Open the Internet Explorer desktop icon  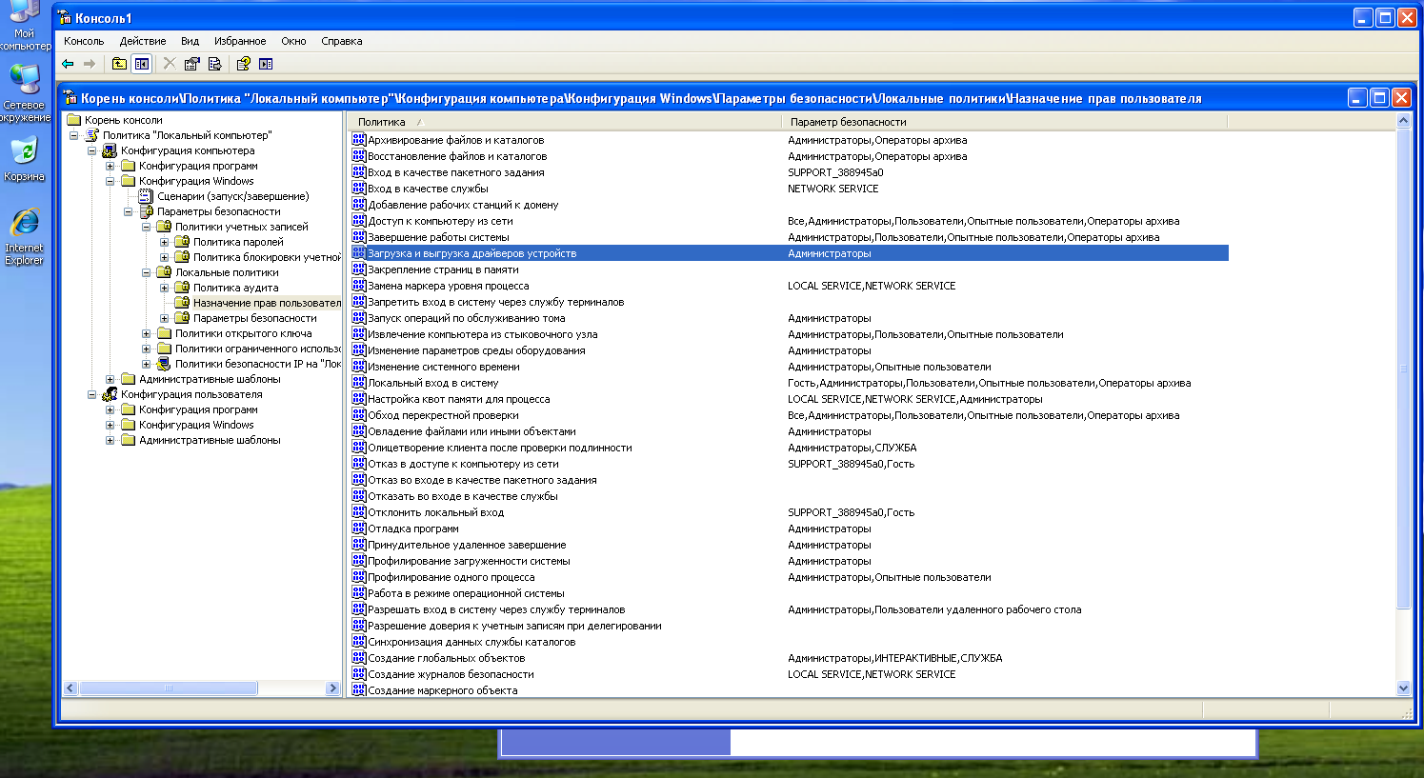(24, 234)
